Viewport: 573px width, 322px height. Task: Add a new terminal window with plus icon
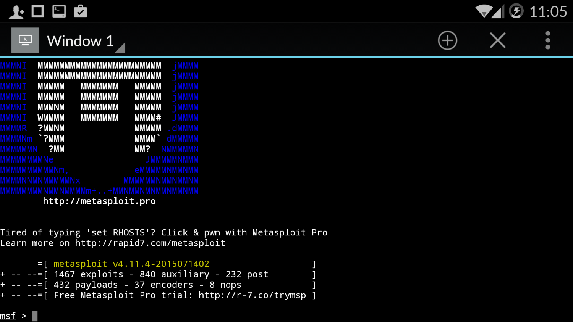[x=447, y=40]
